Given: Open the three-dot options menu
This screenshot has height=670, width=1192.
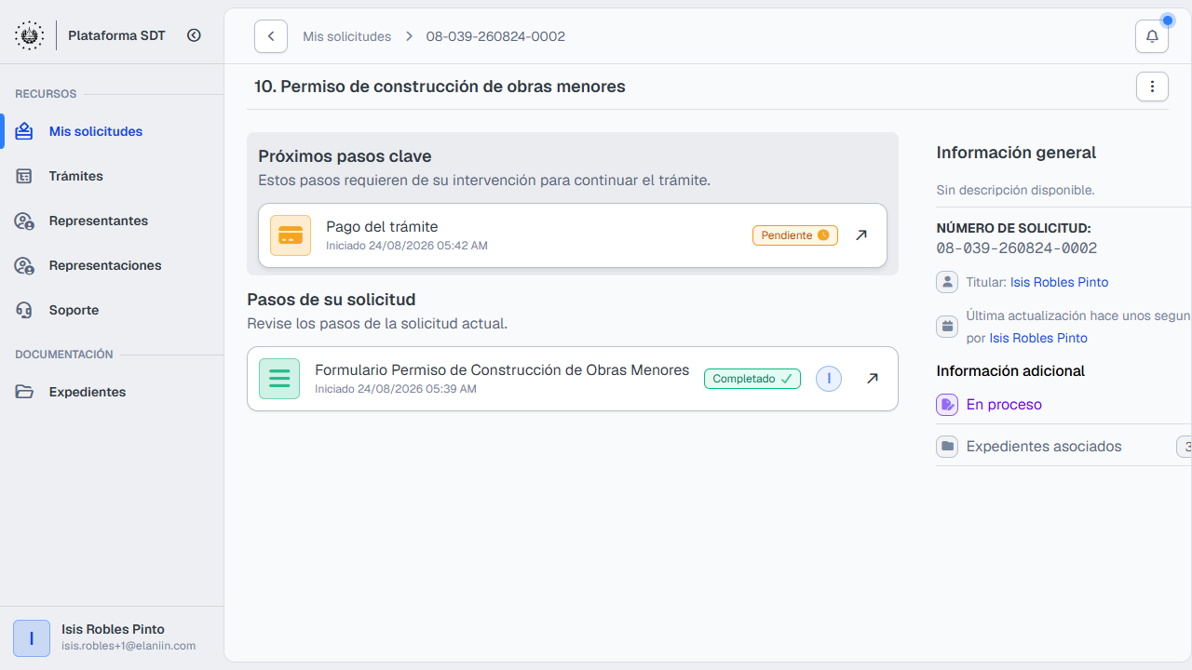Looking at the screenshot, I should (1152, 87).
